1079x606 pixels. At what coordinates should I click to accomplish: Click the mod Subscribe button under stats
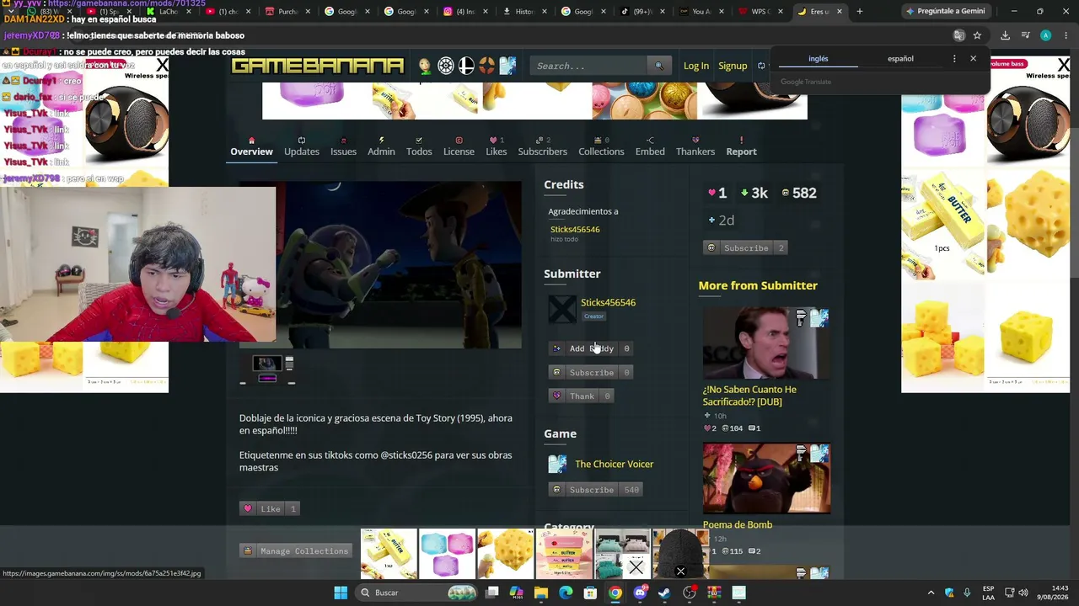coord(745,247)
